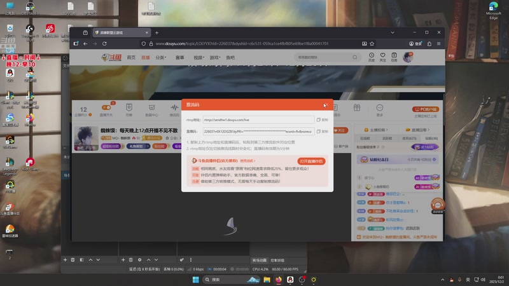The image size is (509, 286).
Task: Open OBS mixer three-dot menu
Action: [191, 260]
